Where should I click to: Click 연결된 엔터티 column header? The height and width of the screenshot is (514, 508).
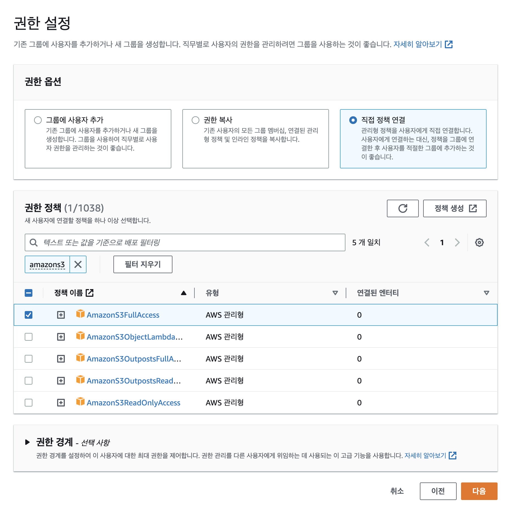[378, 293]
